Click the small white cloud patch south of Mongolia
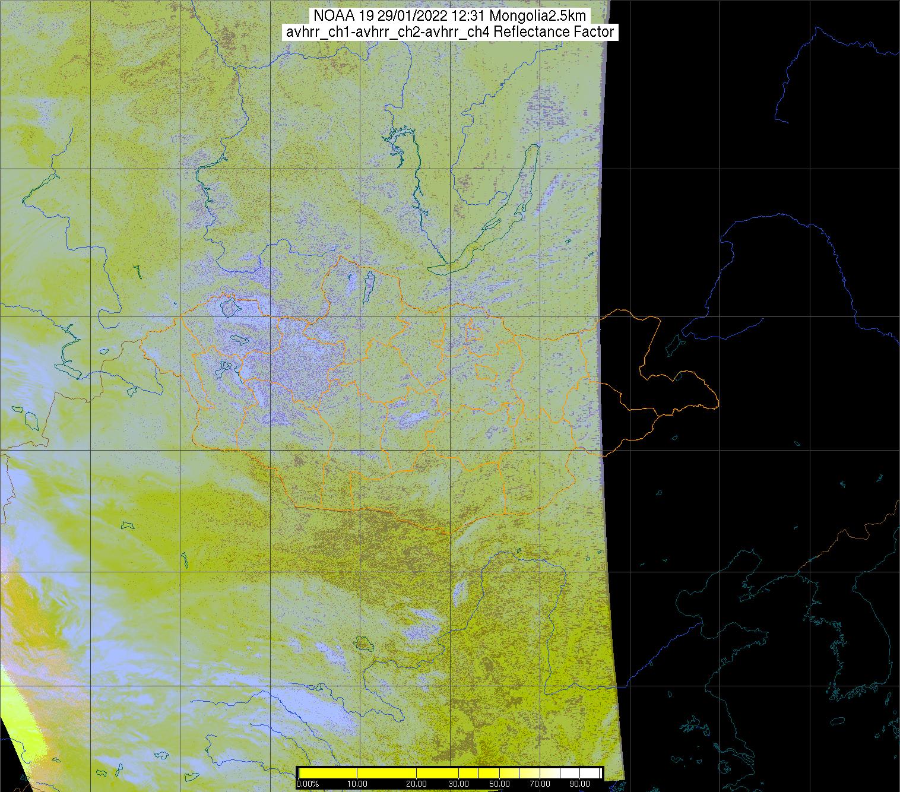Screen dimensions: 900x792 pos(459,590)
